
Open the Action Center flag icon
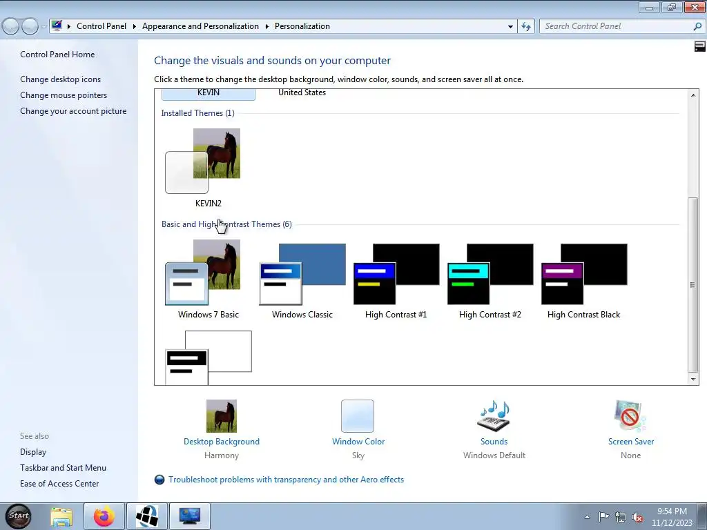(x=603, y=517)
